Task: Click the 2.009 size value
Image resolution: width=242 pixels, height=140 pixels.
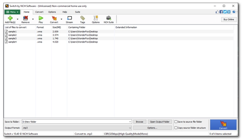Action: tap(55, 31)
